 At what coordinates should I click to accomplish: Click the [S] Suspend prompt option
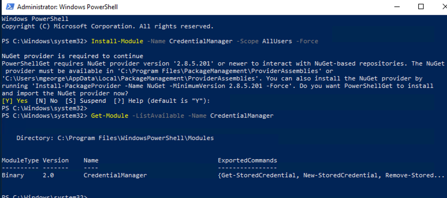(x=85, y=101)
